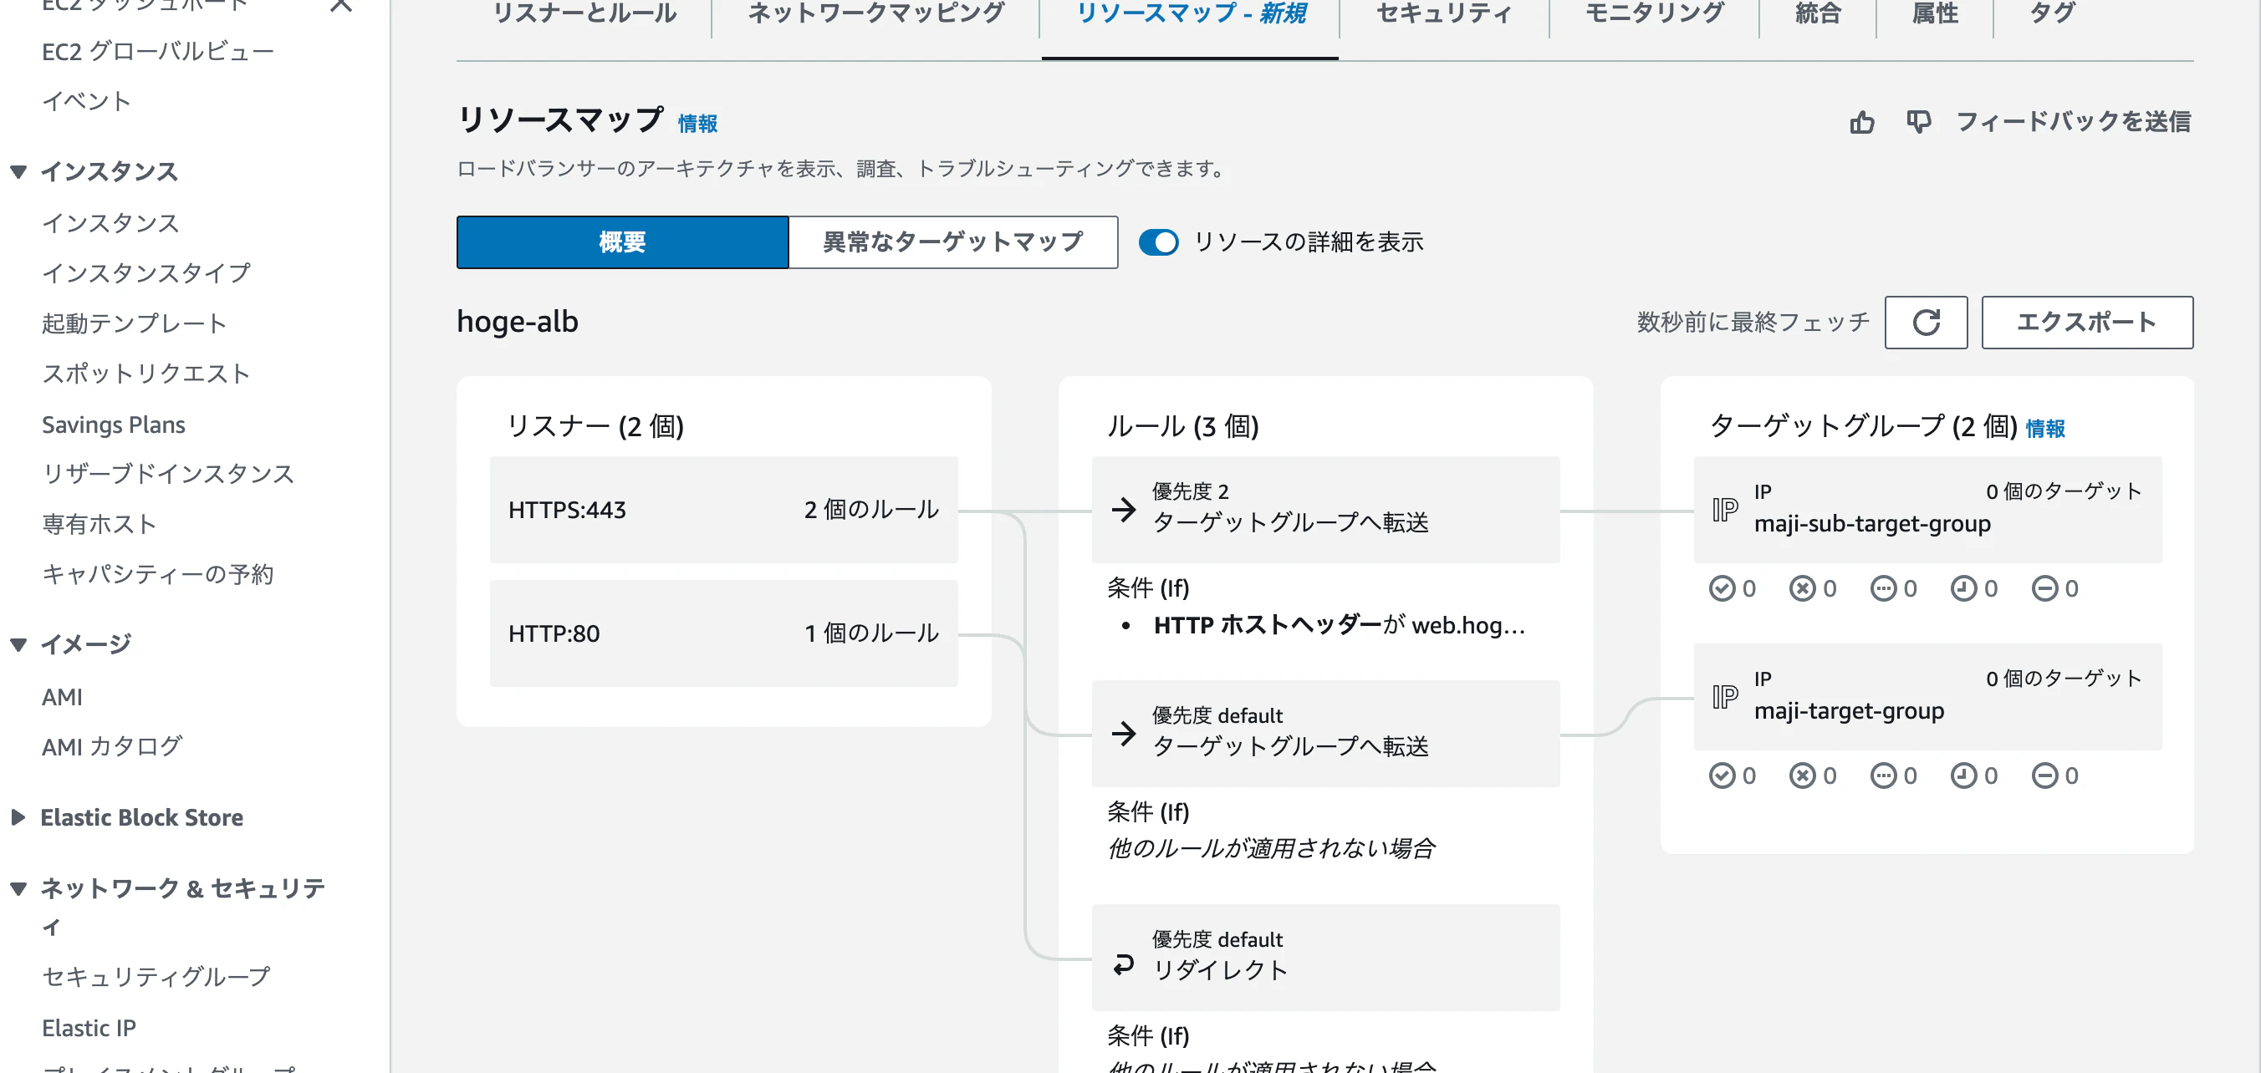Image resolution: width=2261 pixels, height=1073 pixels.
Task: Click healthy count icon under maji-target-group
Action: point(1722,776)
